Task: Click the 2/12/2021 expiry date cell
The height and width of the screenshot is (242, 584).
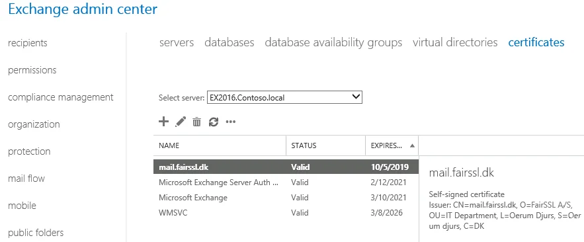Action: click(388, 182)
